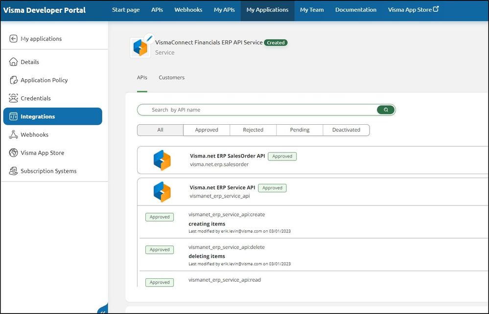Click visma.net.erp.salesorder identifier text

tap(219, 164)
